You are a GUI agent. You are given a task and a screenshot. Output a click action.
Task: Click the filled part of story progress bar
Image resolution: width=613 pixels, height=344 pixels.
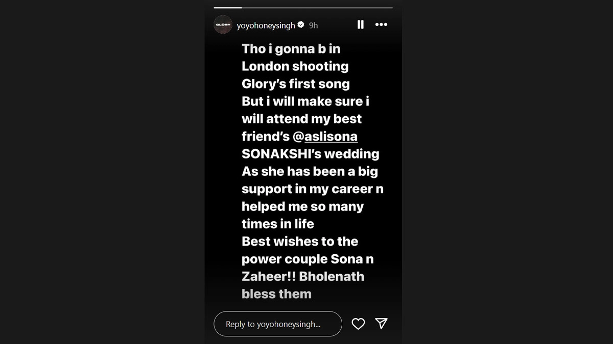[x=227, y=8]
